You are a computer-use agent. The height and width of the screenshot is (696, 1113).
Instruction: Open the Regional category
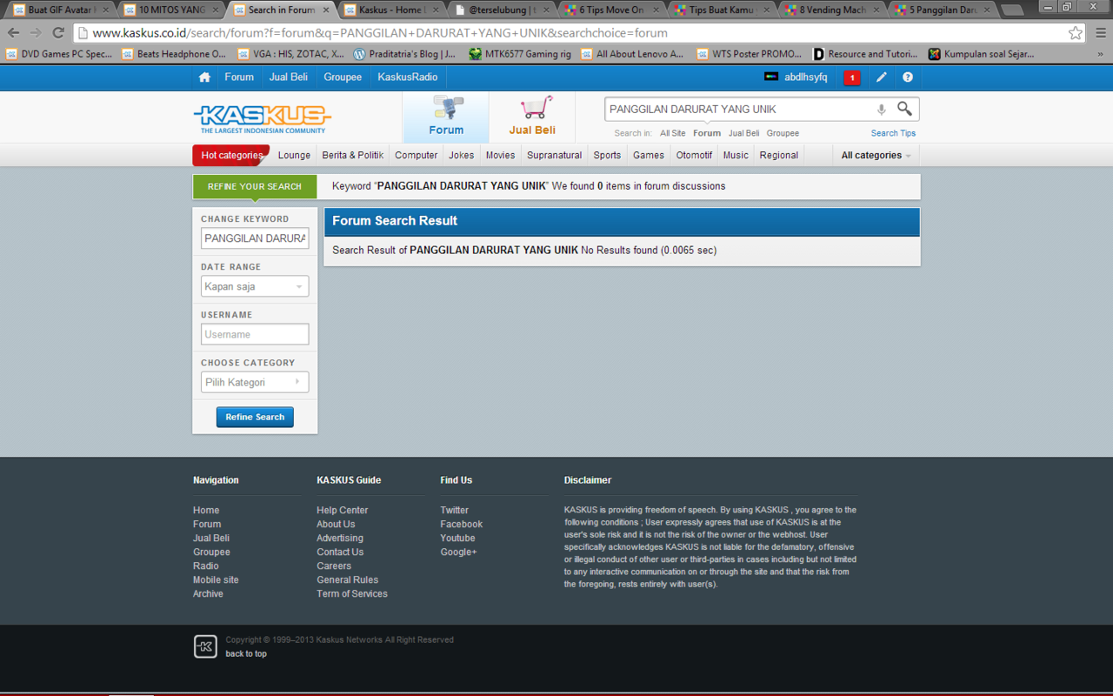pyautogui.click(x=778, y=156)
